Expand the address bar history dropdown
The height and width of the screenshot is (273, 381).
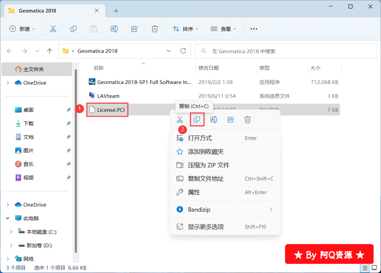(x=168, y=51)
